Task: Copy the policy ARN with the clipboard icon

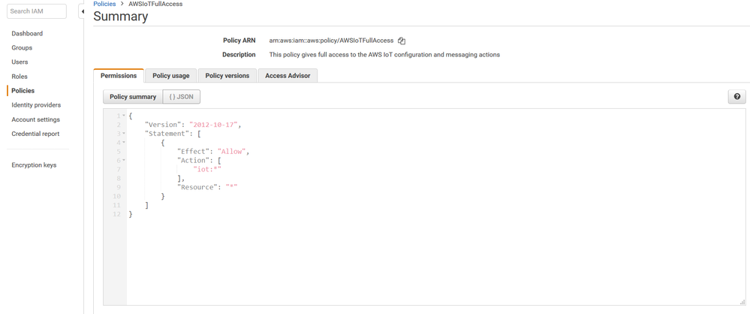Action: click(x=402, y=41)
